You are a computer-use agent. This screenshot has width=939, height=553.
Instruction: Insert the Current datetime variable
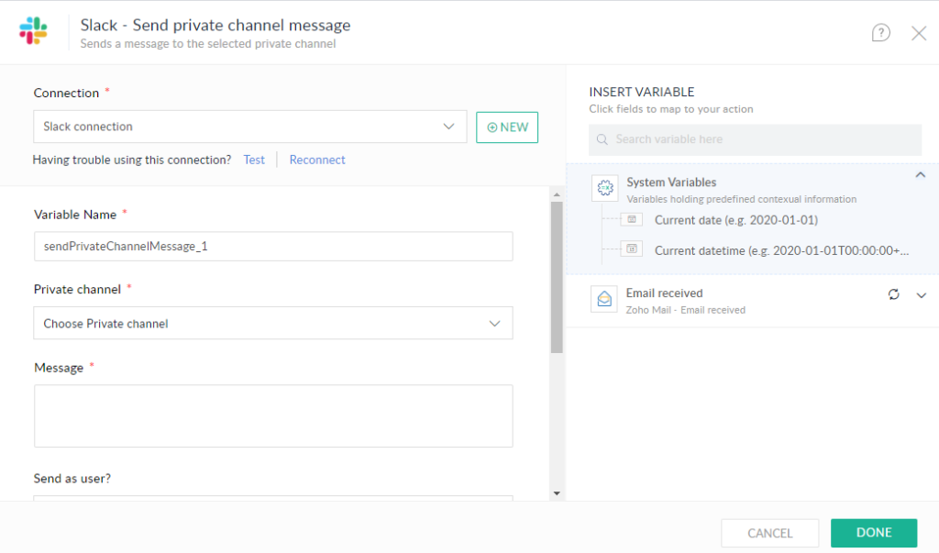coord(781,250)
